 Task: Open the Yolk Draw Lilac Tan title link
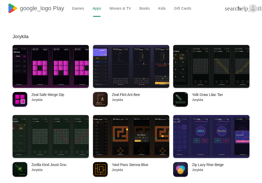207,95
